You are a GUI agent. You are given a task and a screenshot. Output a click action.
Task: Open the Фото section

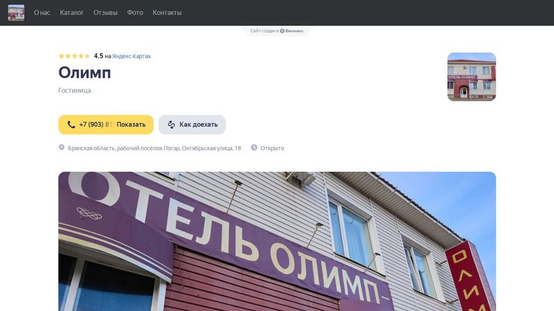135,12
